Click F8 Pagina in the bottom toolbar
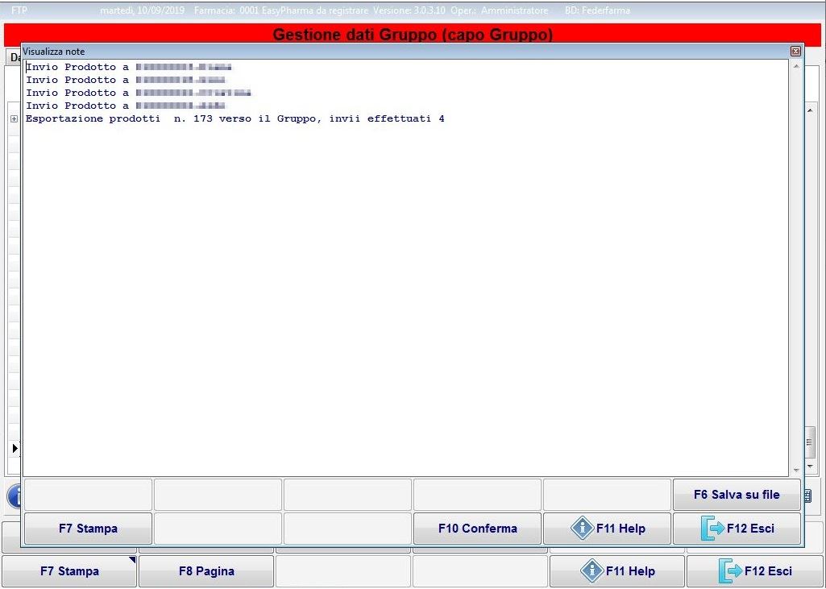Viewport: 826px width, 589px height. point(206,571)
